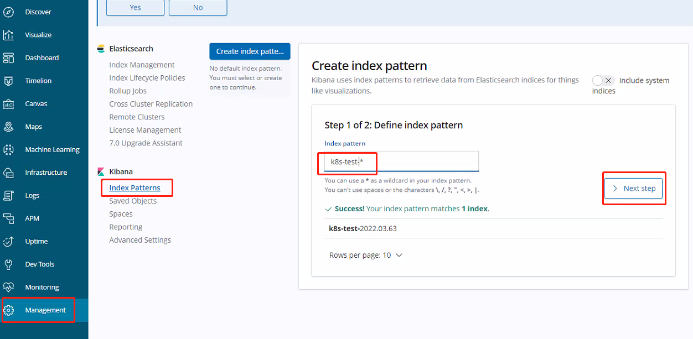
Task: Open Advanced Settings link
Action: [140, 240]
